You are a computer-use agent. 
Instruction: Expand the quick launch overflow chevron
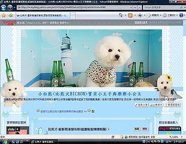tap(27, 141)
